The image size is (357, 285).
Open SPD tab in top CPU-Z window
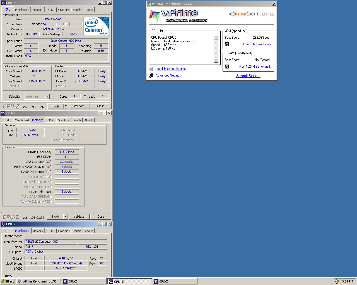point(50,10)
